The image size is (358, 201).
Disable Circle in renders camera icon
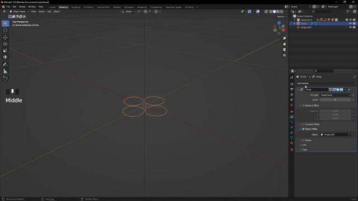coord(354,23)
